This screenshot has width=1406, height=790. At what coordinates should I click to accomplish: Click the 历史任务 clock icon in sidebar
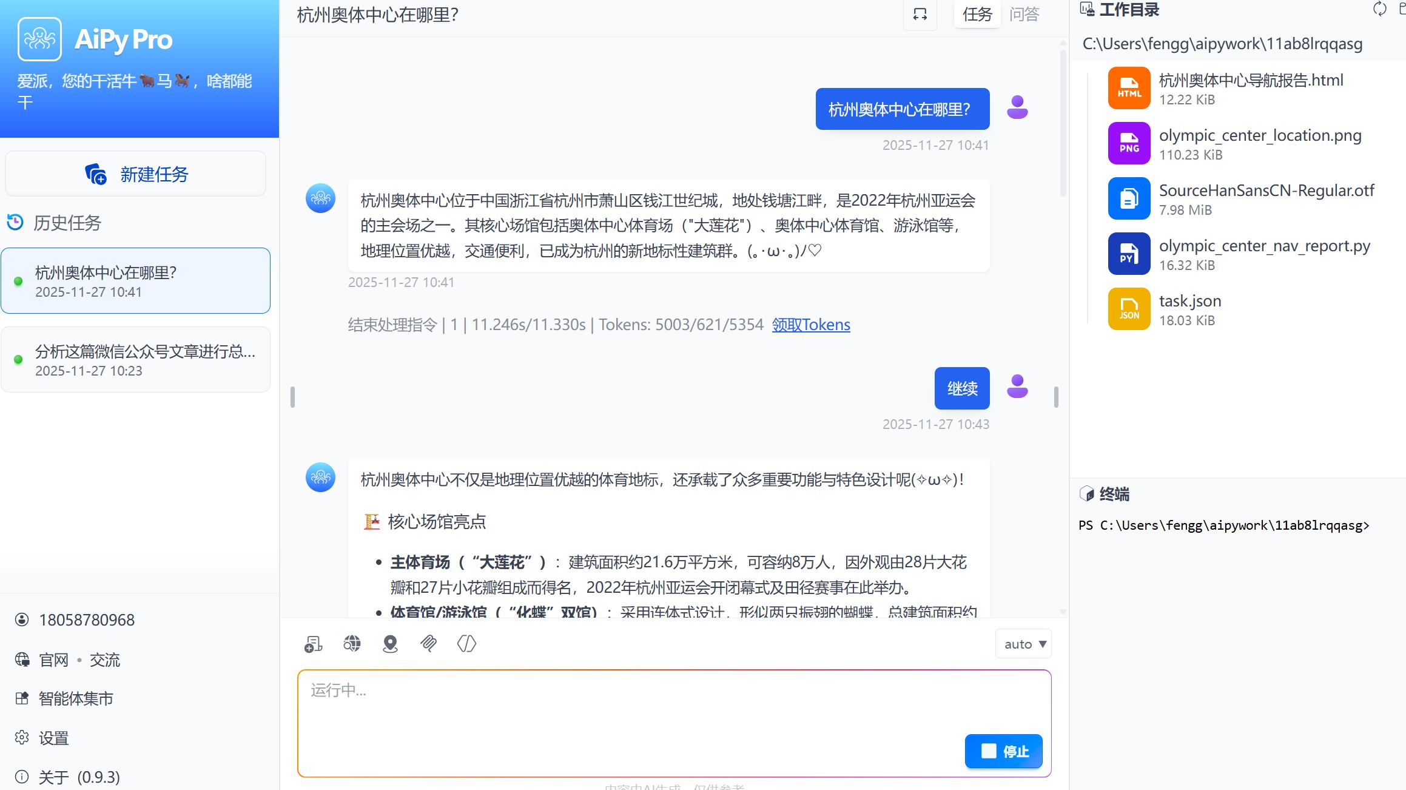pyautogui.click(x=16, y=222)
